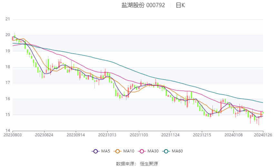Click the 日K label in title

tap(180, 5)
